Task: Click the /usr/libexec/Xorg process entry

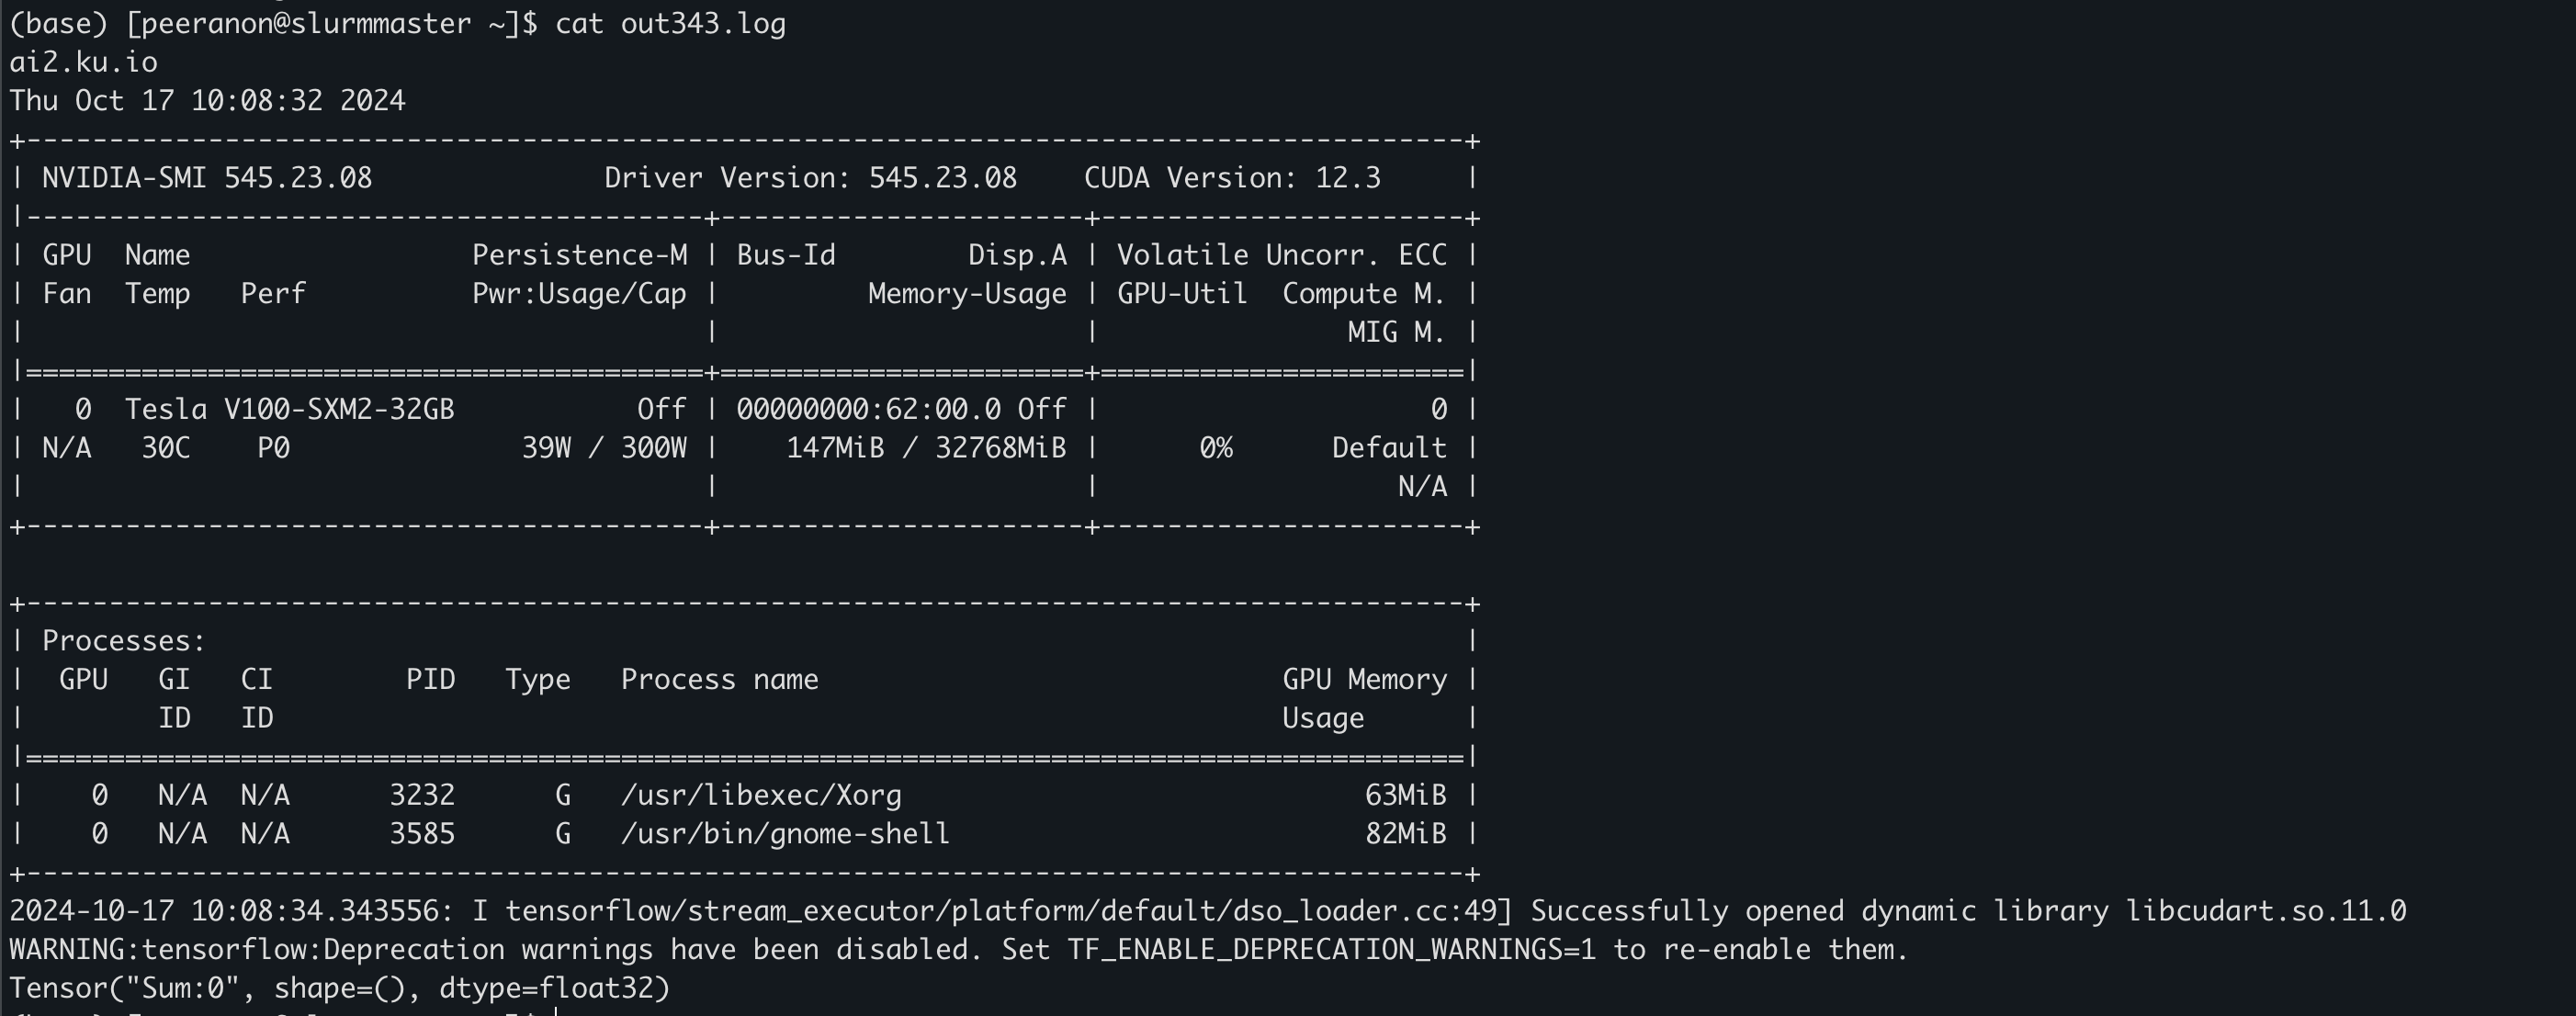Action: (761, 795)
